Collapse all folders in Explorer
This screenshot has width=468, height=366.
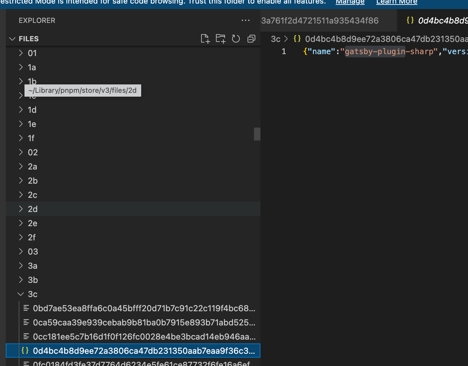(x=251, y=39)
